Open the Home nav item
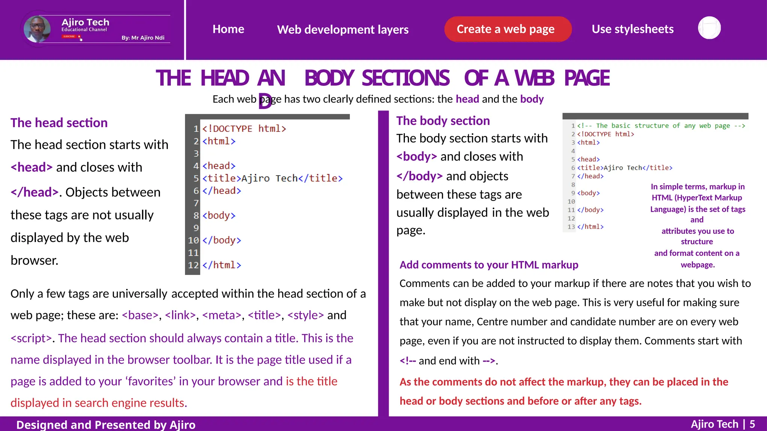767x431 pixels. pyautogui.click(x=228, y=29)
